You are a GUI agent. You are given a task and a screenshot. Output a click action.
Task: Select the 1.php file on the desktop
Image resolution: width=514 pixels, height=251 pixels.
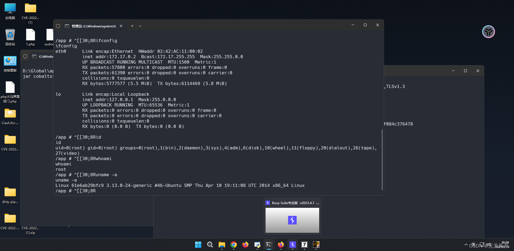tap(30, 37)
